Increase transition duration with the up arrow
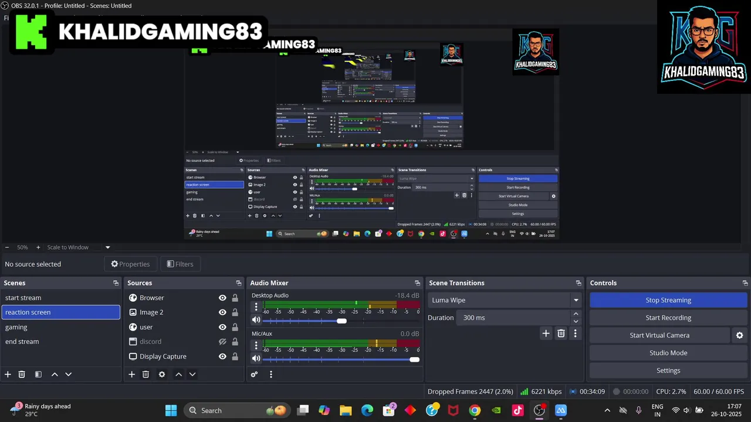Image resolution: width=751 pixels, height=422 pixels. [x=576, y=314]
